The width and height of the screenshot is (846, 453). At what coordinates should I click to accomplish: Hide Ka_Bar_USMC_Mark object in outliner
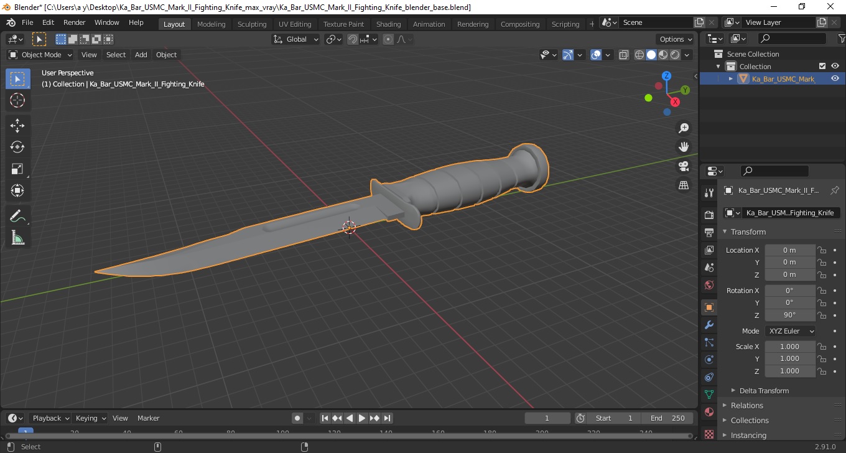pyautogui.click(x=835, y=78)
